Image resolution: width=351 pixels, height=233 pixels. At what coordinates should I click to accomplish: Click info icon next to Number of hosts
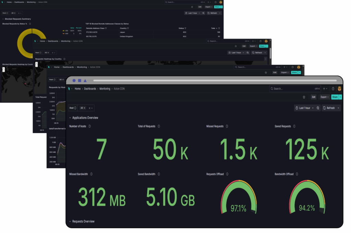pos(89,126)
